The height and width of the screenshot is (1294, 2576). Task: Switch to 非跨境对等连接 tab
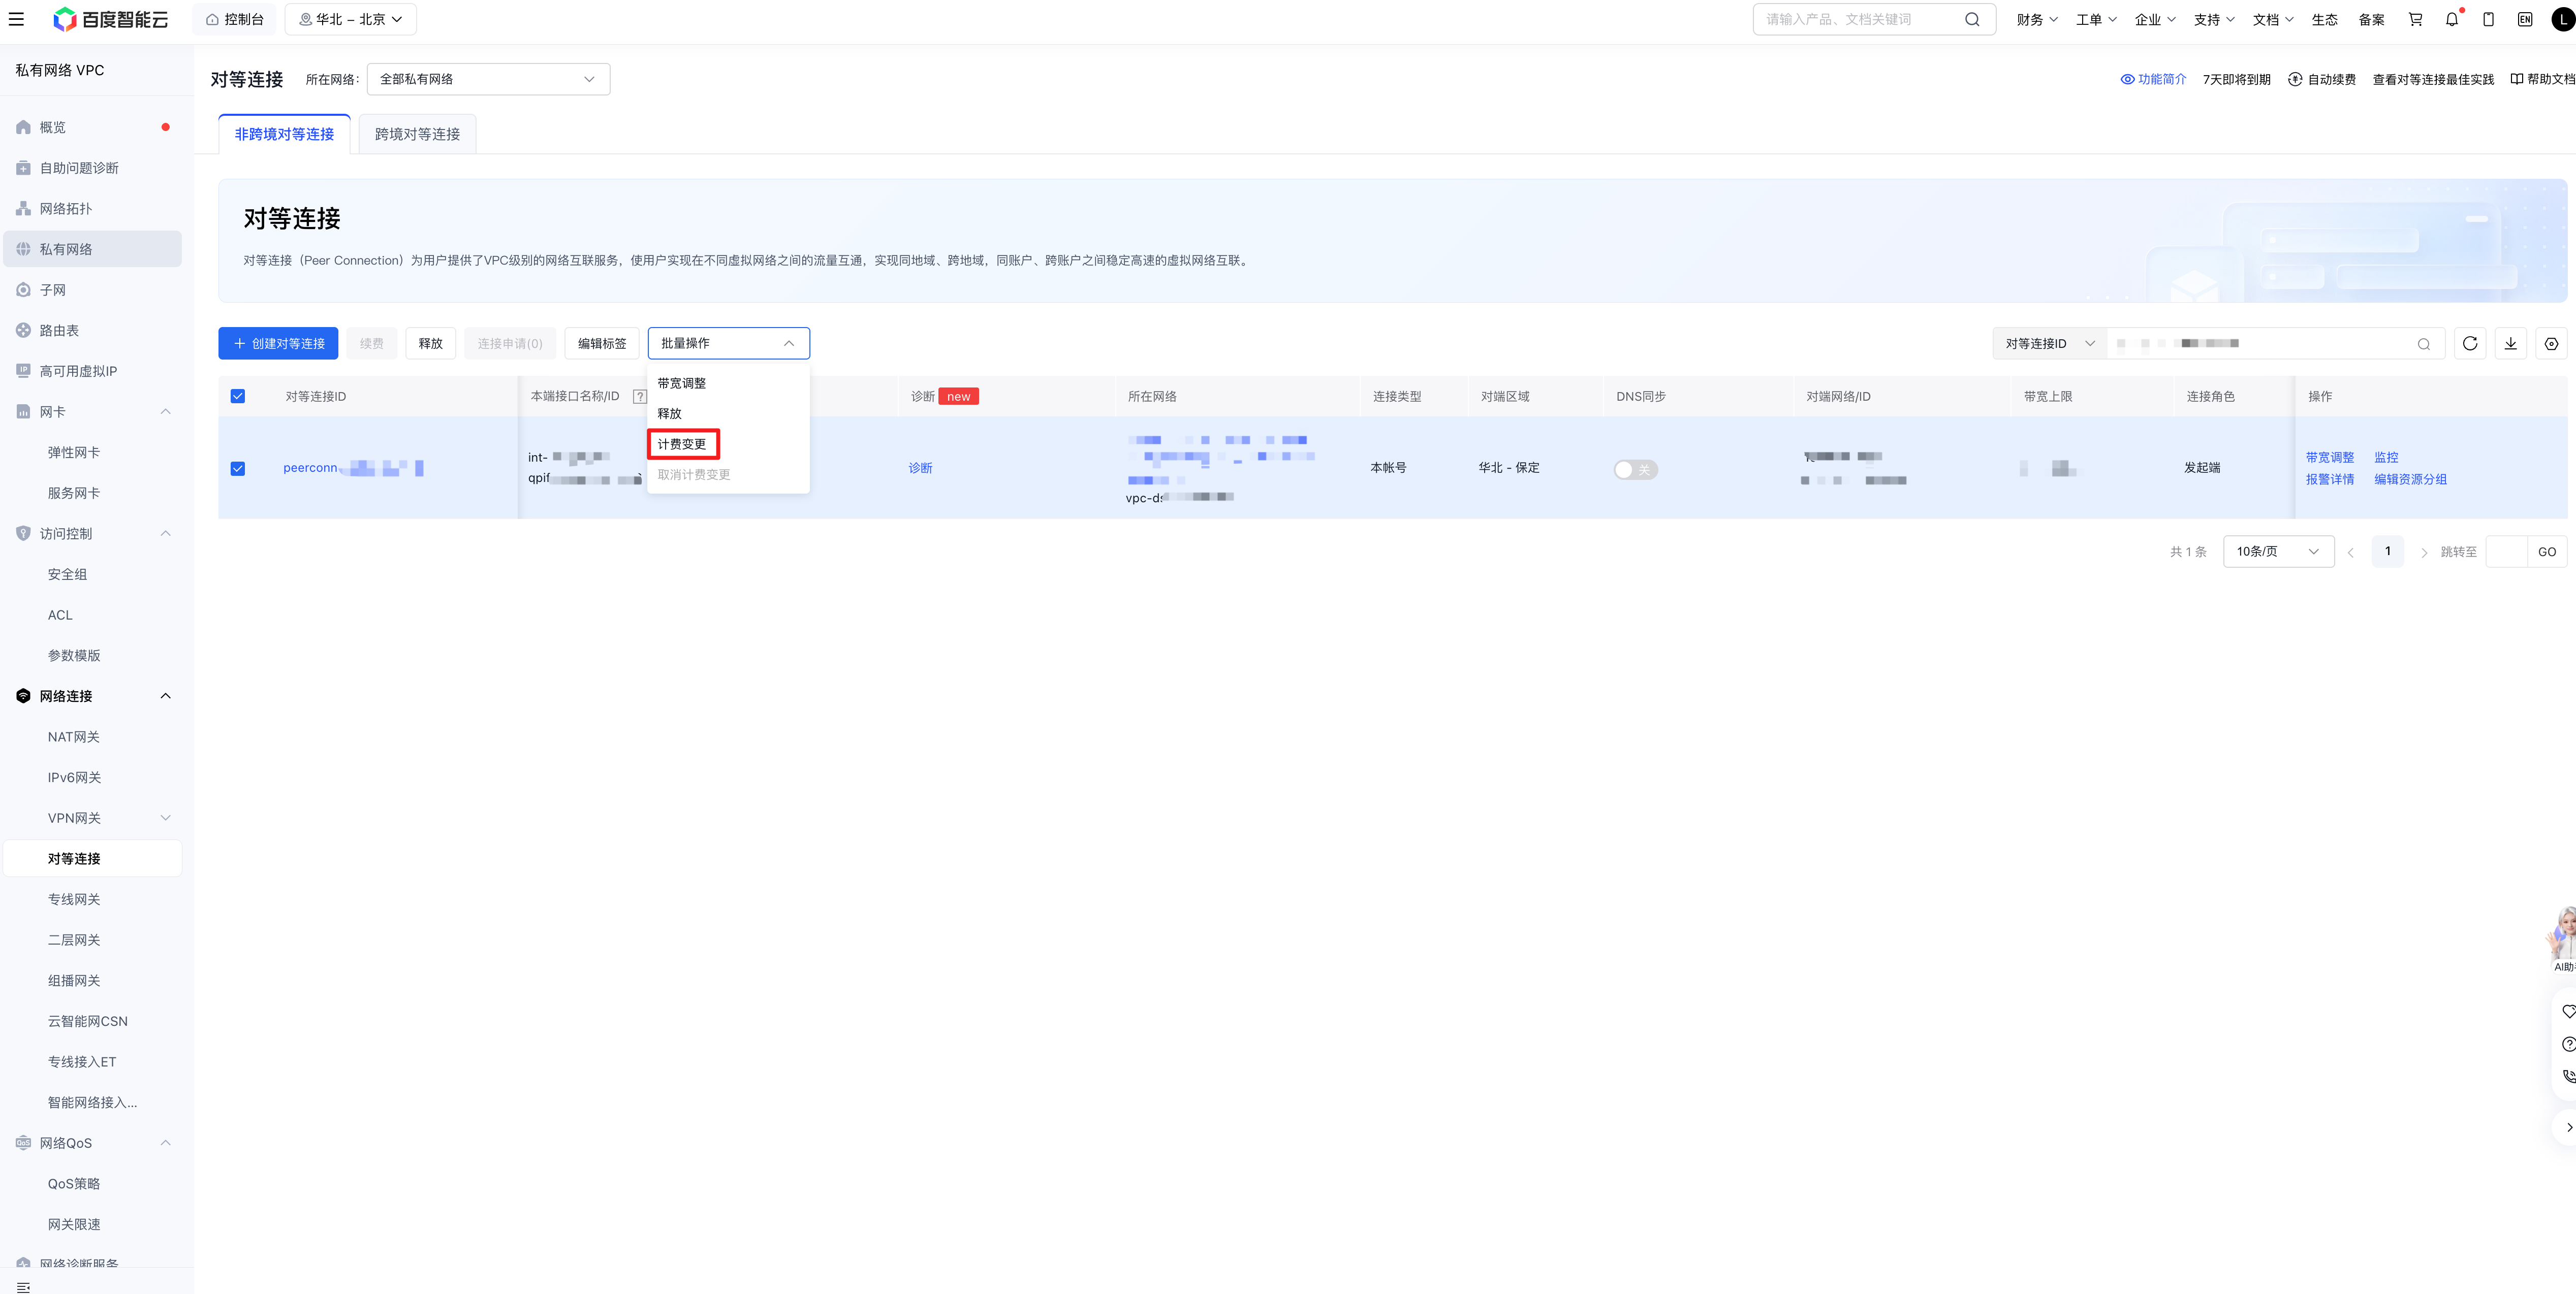(284, 135)
